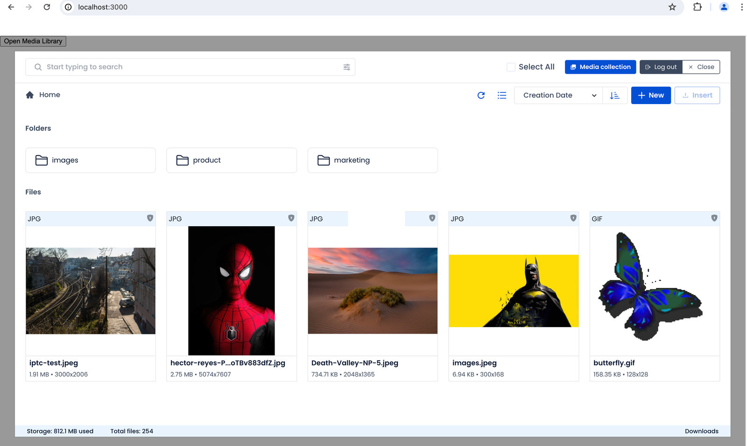Go to Home via house icon
The height and width of the screenshot is (446, 747).
30,95
